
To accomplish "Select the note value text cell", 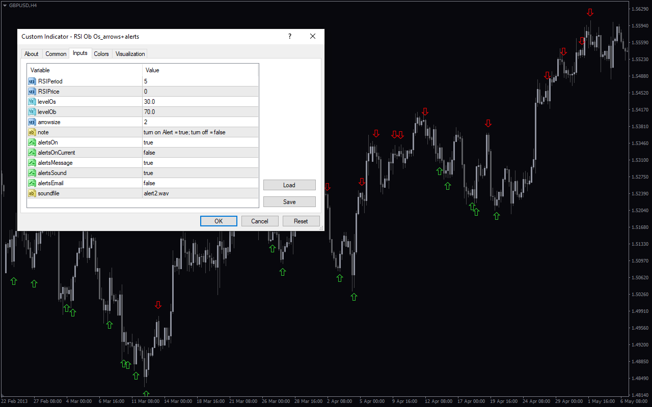I will pyautogui.click(x=200, y=132).
